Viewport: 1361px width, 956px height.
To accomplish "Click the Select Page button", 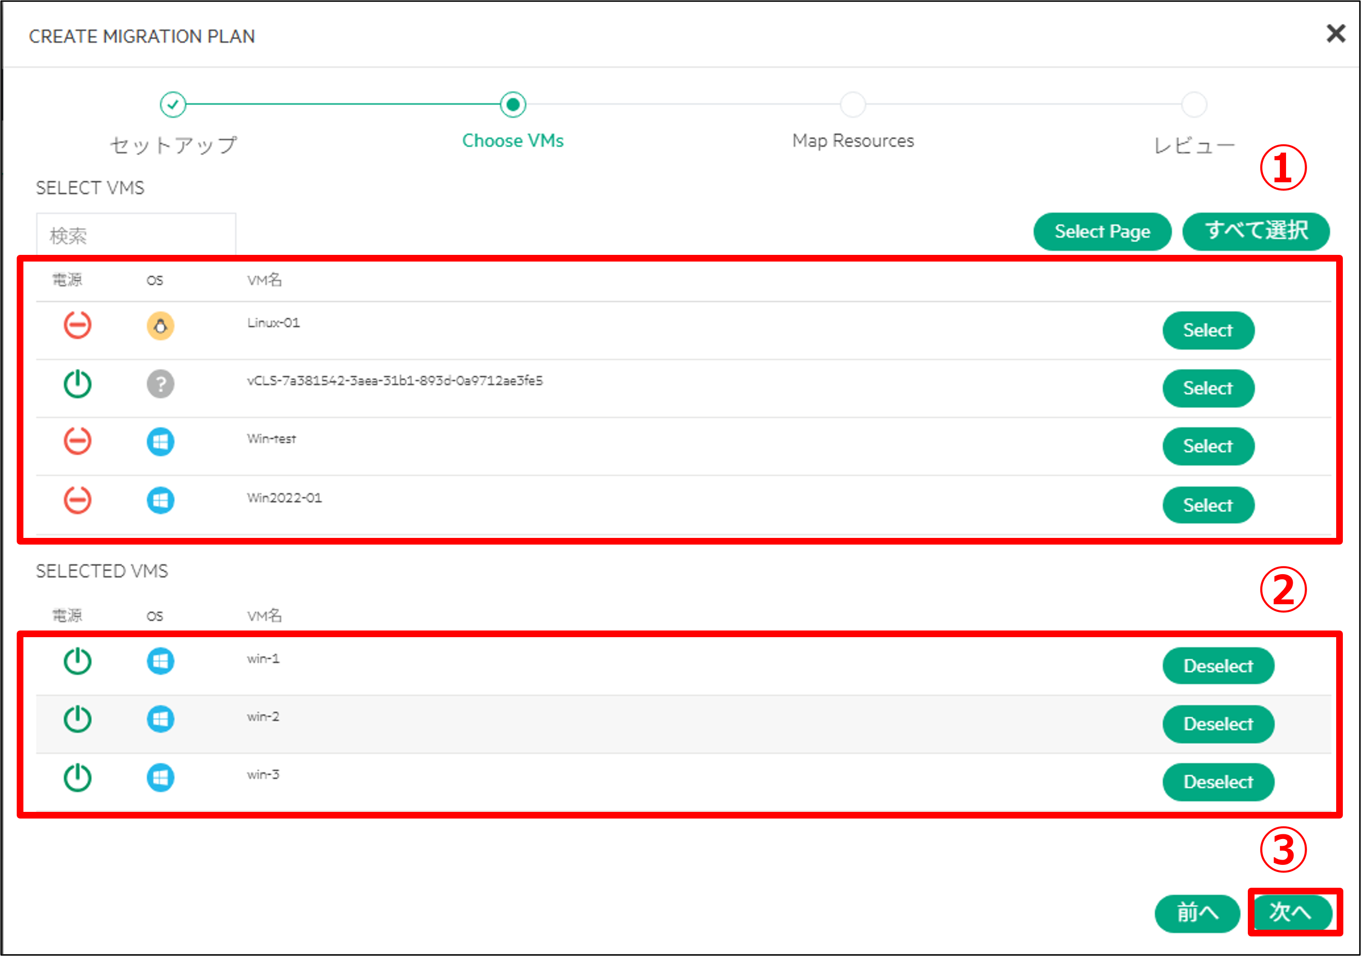I will [1102, 231].
